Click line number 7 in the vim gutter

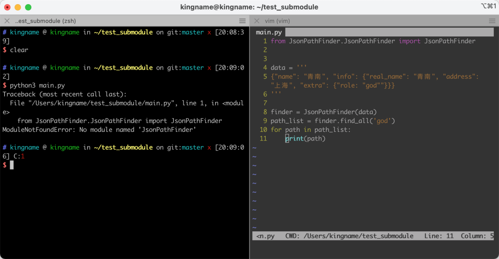[x=265, y=103]
